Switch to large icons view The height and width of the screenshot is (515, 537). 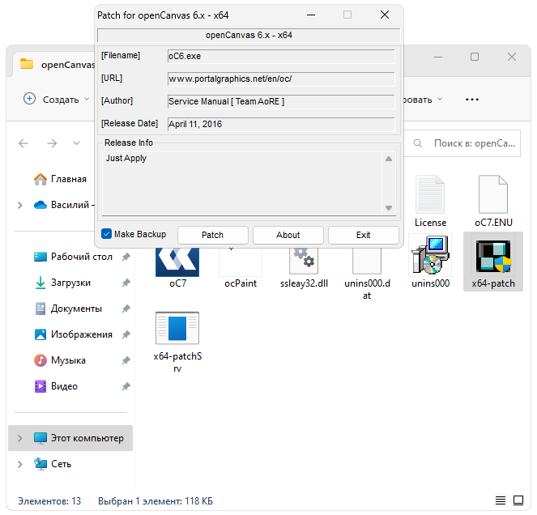point(518,500)
